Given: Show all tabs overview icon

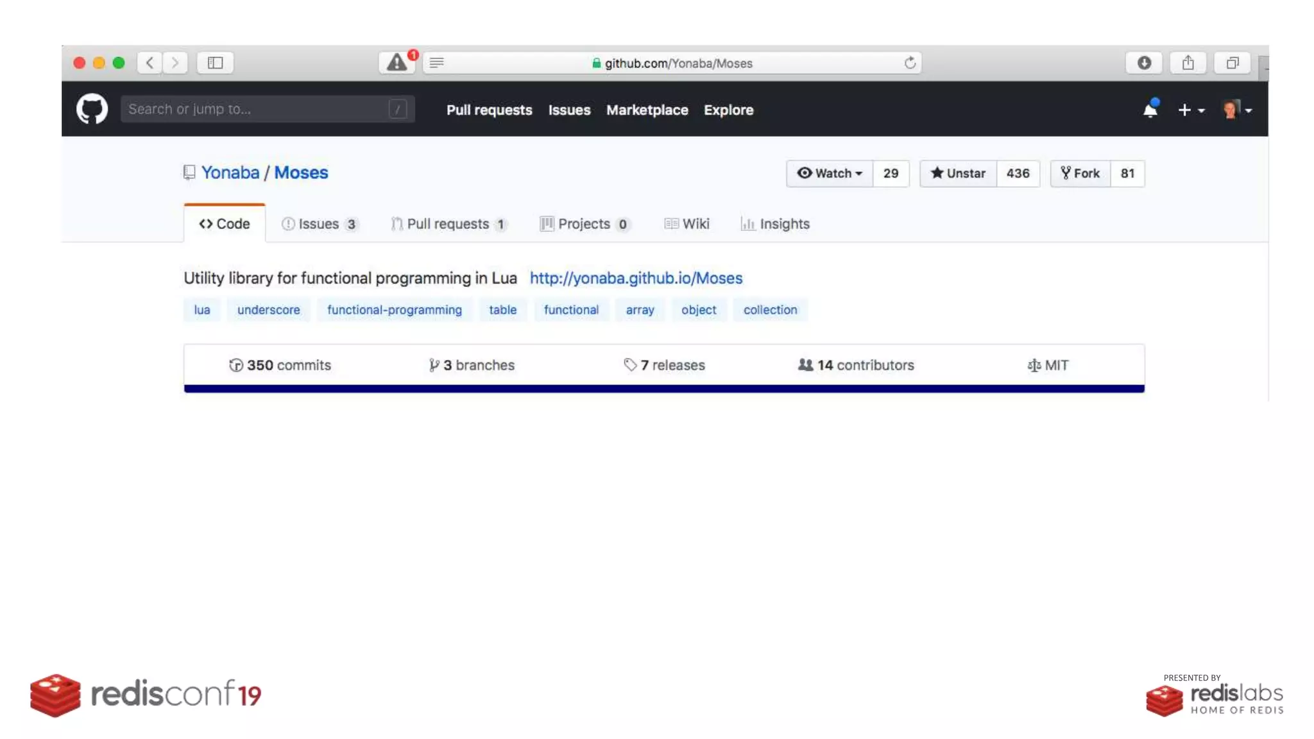Looking at the screenshot, I should pyautogui.click(x=1232, y=63).
